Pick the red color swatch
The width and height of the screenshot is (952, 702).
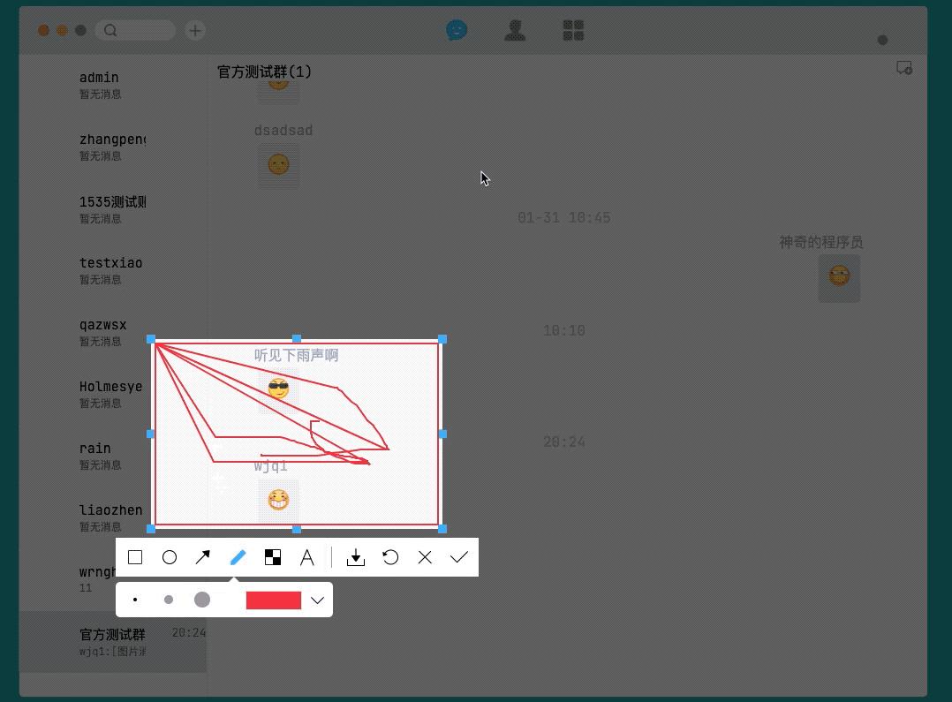point(274,600)
